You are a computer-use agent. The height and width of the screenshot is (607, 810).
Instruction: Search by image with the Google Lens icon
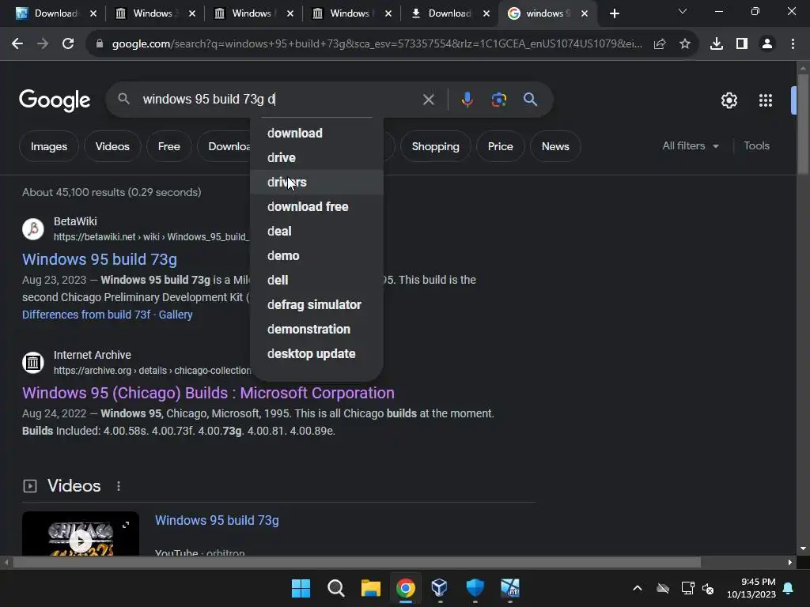point(499,99)
